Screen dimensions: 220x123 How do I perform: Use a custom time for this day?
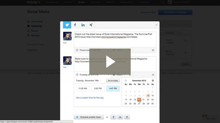tap(90, 98)
